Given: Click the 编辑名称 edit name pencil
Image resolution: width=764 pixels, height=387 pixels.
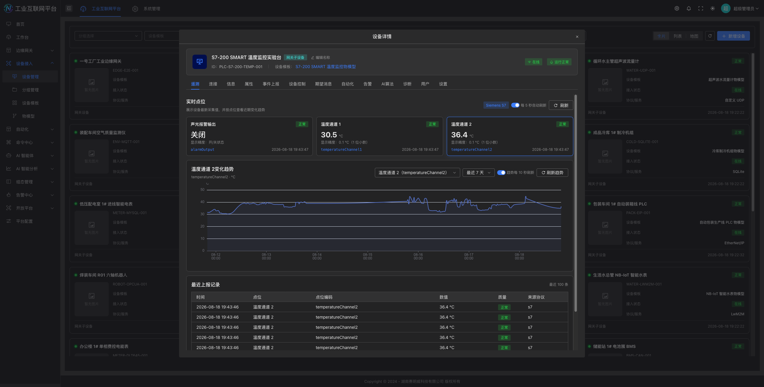Looking at the screenshot, I should click(x=321, y=58).
